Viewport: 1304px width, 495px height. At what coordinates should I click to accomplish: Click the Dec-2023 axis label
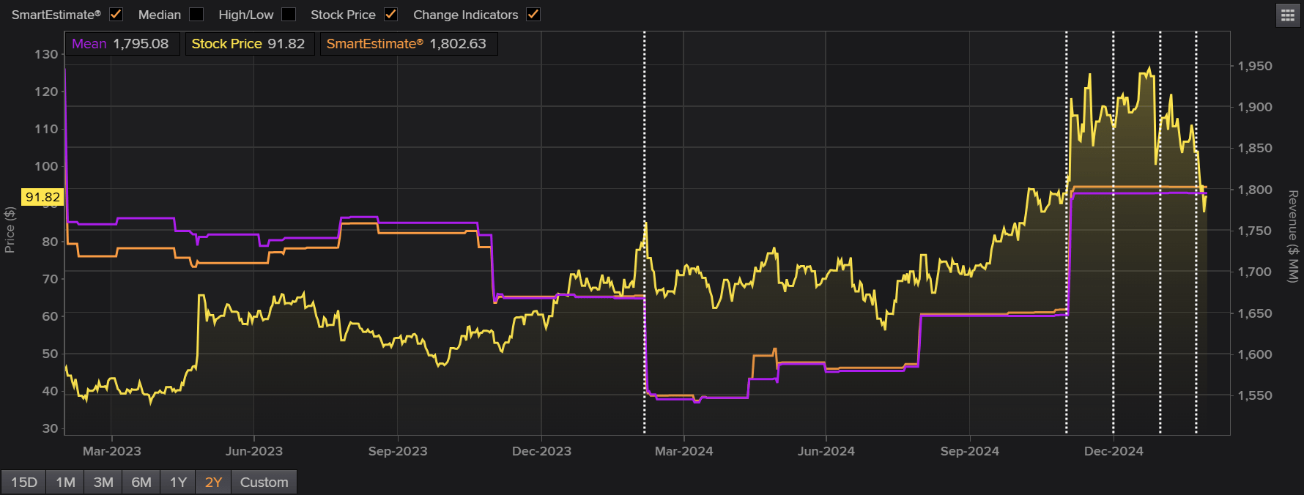tap(541, 451)
